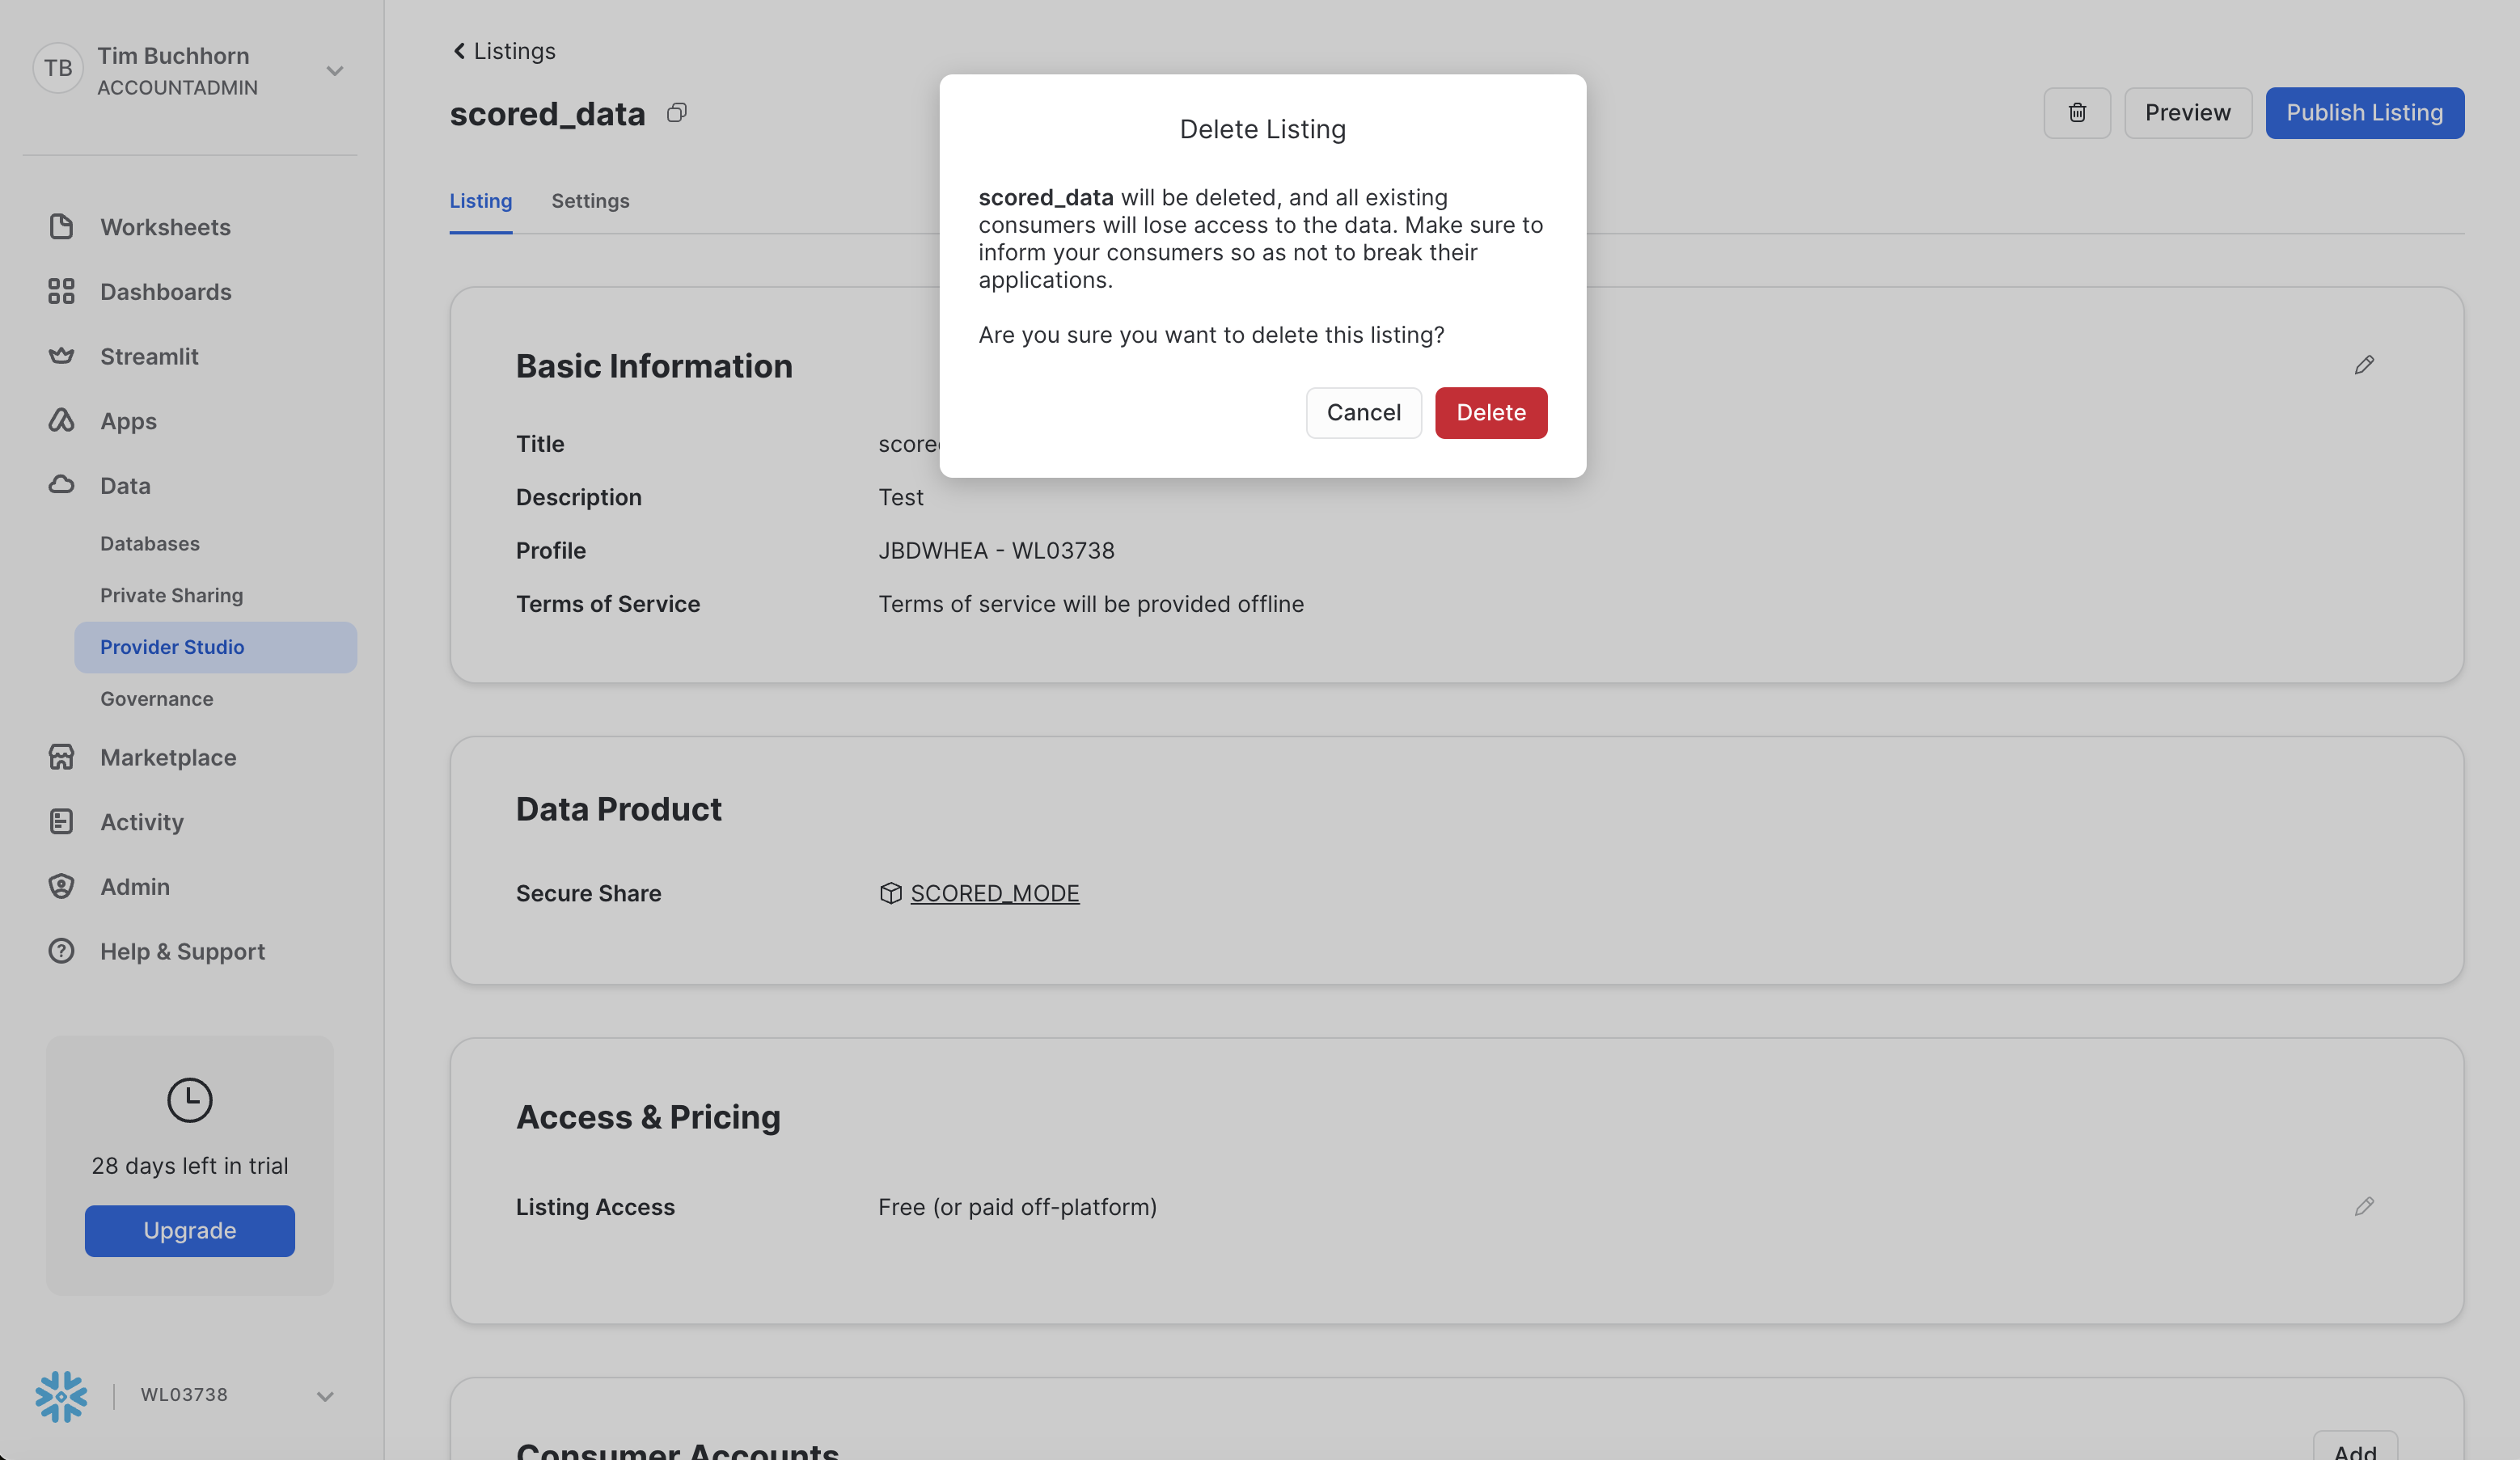The image size is (2520, 1460).
Task: Go to Streamlit section
Action: (149, 357)
